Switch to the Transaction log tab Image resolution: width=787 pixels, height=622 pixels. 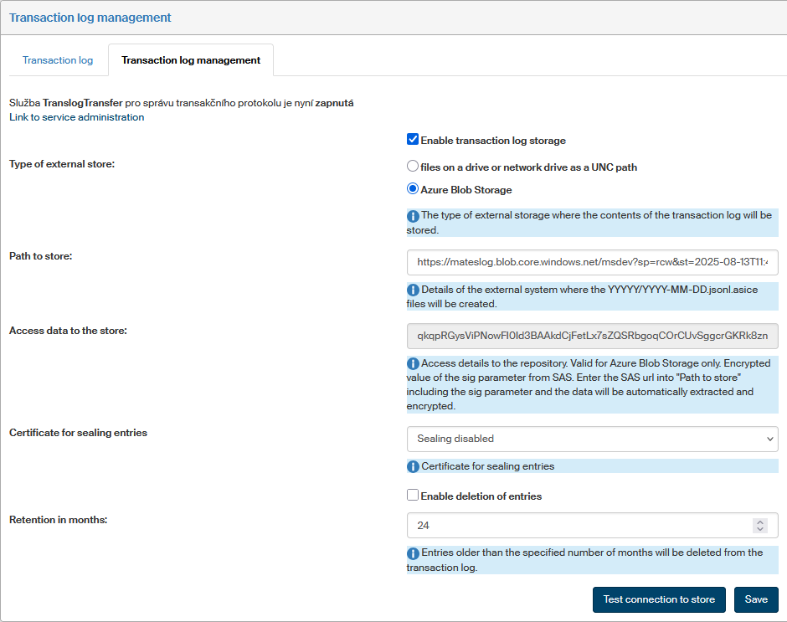(58, 60)
